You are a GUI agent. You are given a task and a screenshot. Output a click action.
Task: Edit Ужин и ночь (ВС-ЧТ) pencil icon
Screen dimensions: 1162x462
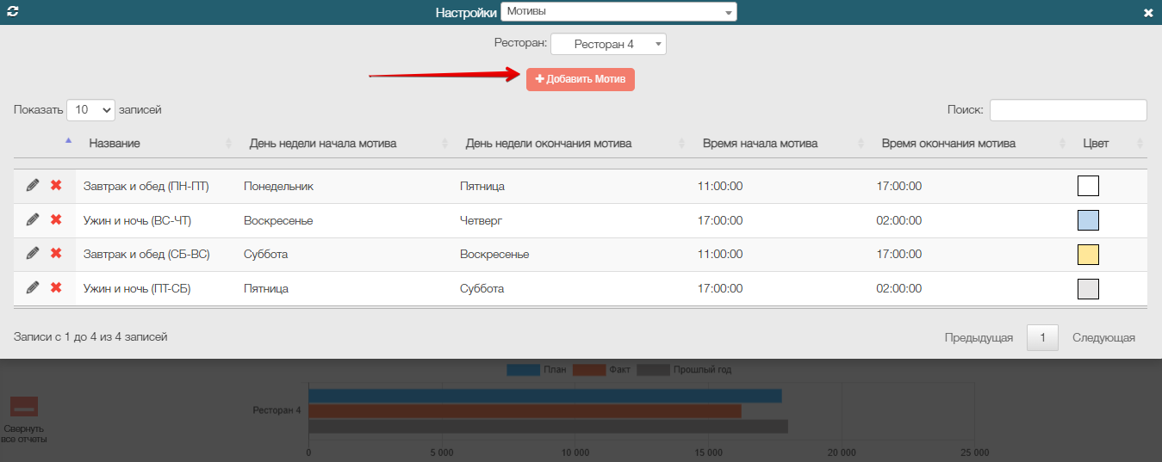tap(33, 219)
